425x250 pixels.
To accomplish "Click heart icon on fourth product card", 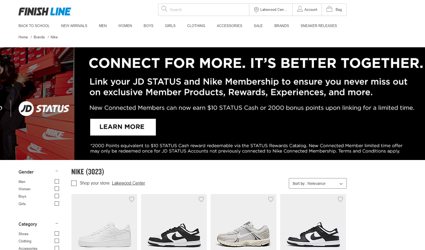I will pos(340,199).
